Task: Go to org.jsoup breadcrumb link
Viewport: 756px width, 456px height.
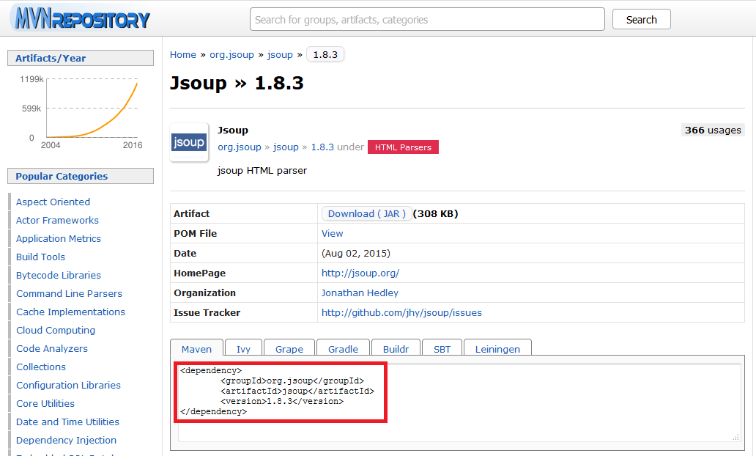Action: tap(231, 55)
